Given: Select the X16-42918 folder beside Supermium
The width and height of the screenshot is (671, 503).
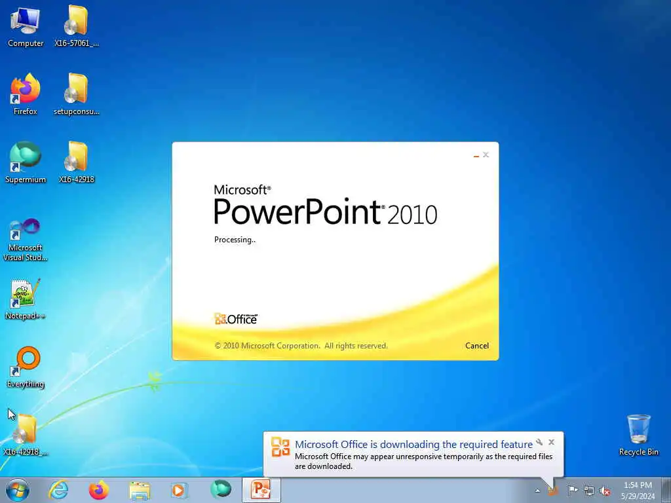Looking at the screenshot, I should pos(77,162).
